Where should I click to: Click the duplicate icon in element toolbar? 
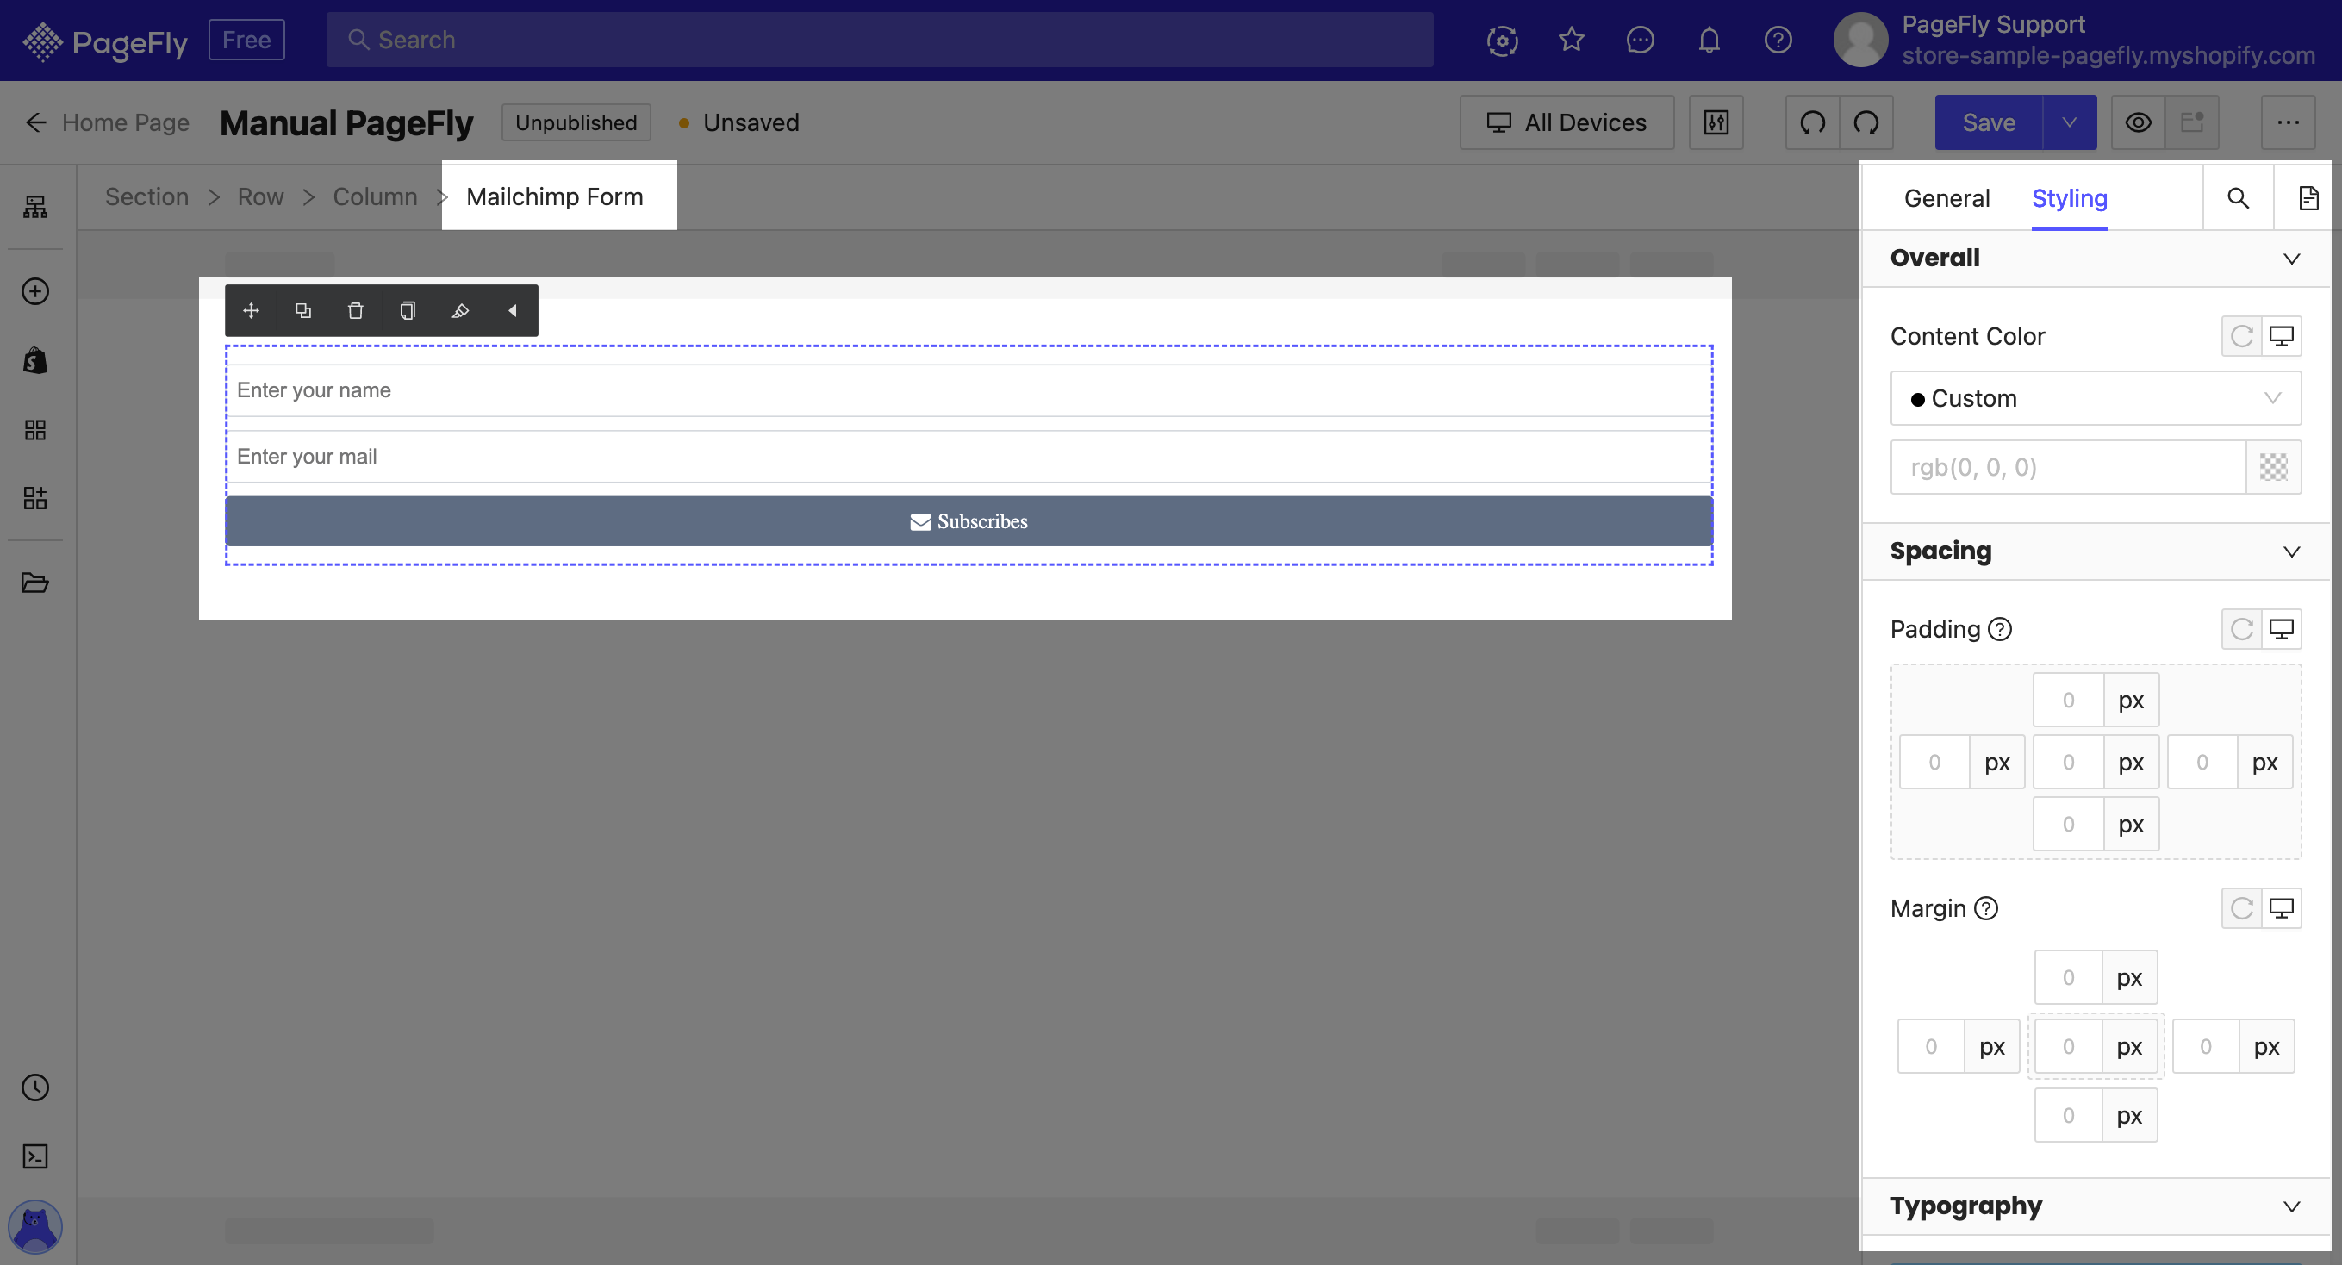point(303,311)
